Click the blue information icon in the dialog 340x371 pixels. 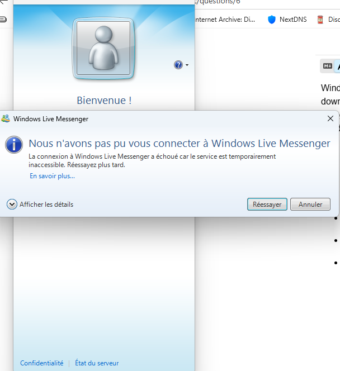coord(14,144)
